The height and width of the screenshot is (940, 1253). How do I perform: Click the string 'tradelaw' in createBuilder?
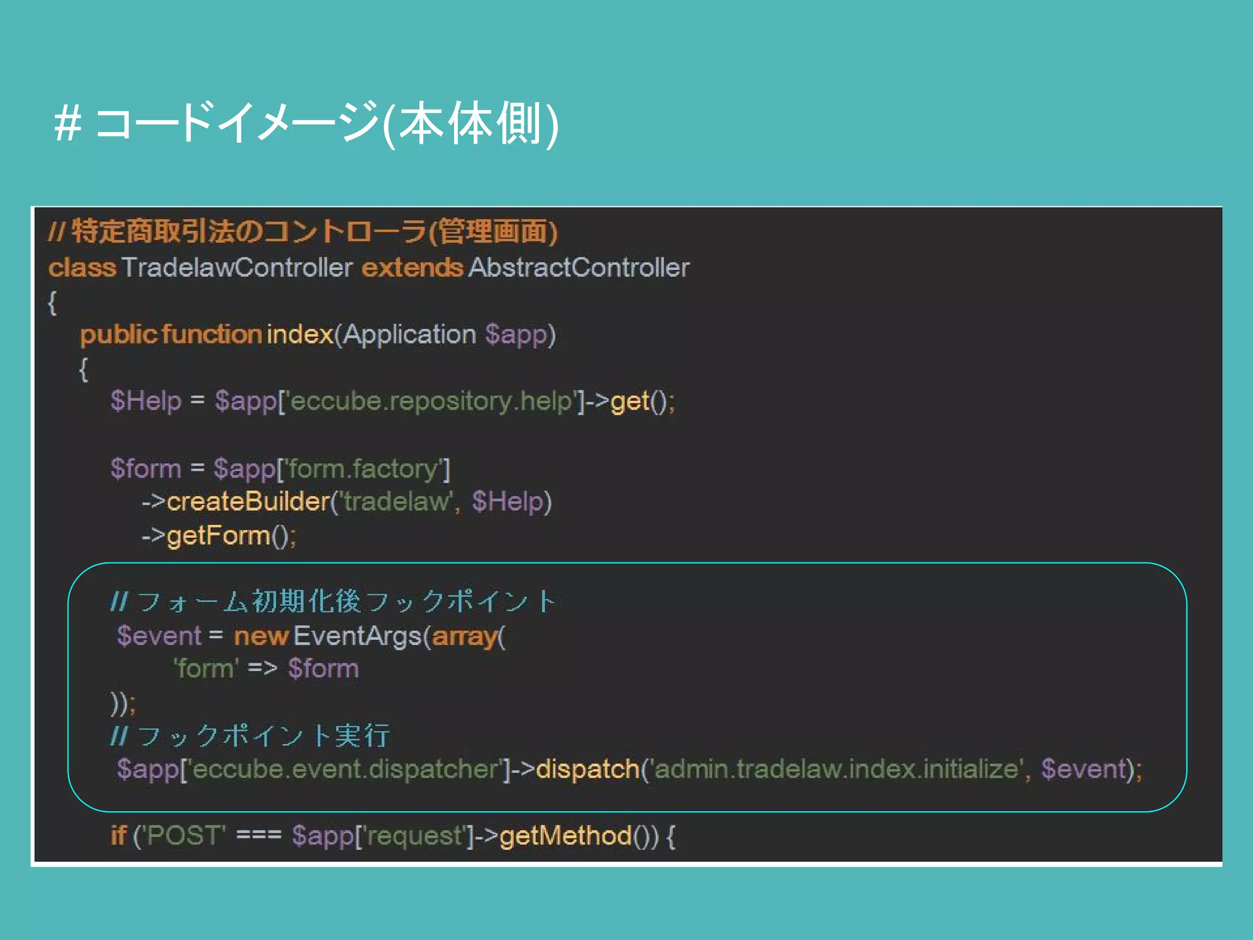coord(395,502)
